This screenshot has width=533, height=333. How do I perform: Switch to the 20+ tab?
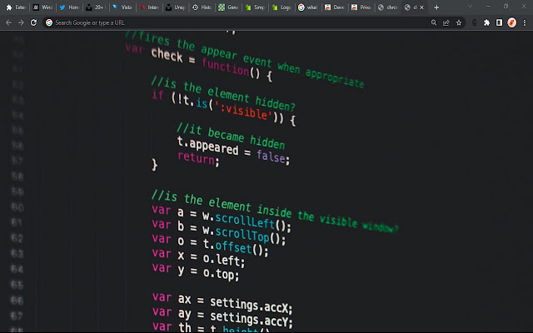click(x=96, y=7)
